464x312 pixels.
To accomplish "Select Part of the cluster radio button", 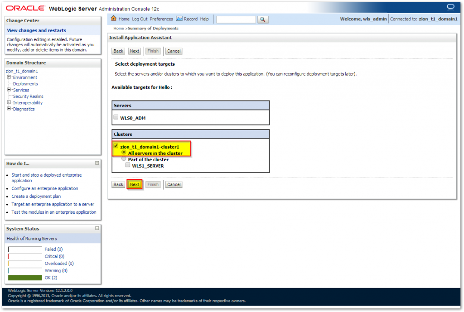I will tap(124, 159).
